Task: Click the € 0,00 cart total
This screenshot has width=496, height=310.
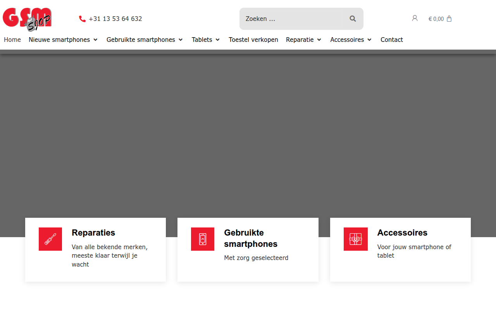Action: 436,19
